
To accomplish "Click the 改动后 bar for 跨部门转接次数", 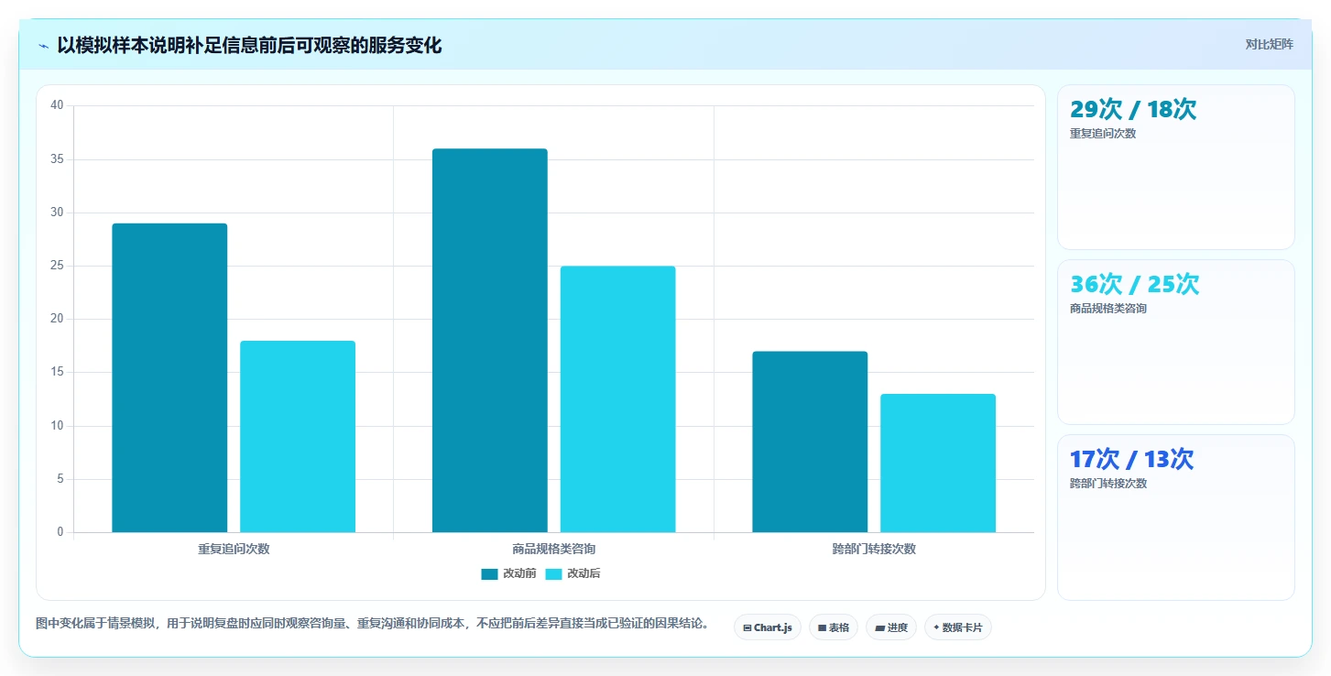I will (938, 463).
